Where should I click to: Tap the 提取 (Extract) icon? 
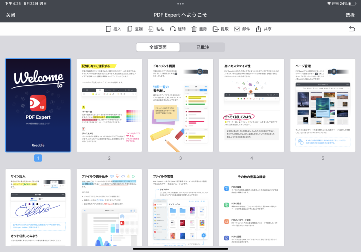coord(215,29)
